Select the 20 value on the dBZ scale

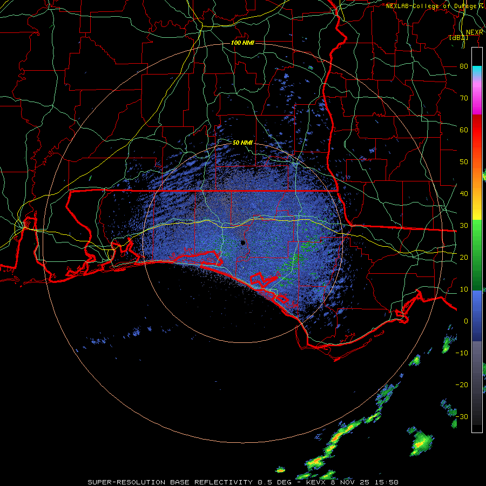tap(464, 257)
